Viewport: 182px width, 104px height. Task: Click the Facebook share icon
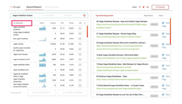(140, 7)
